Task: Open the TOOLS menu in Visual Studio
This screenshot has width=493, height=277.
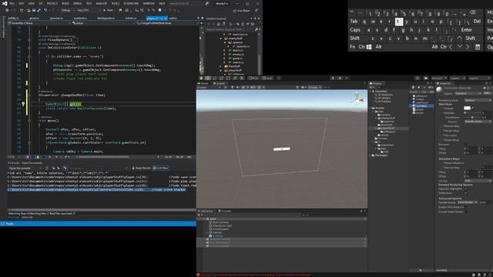Action: tap(116, 3)
